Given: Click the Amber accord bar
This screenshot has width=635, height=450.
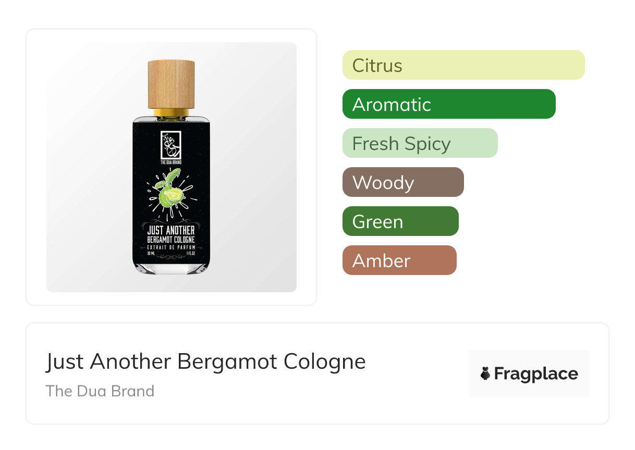Looking at the screenshot, I should click(399, 260).
